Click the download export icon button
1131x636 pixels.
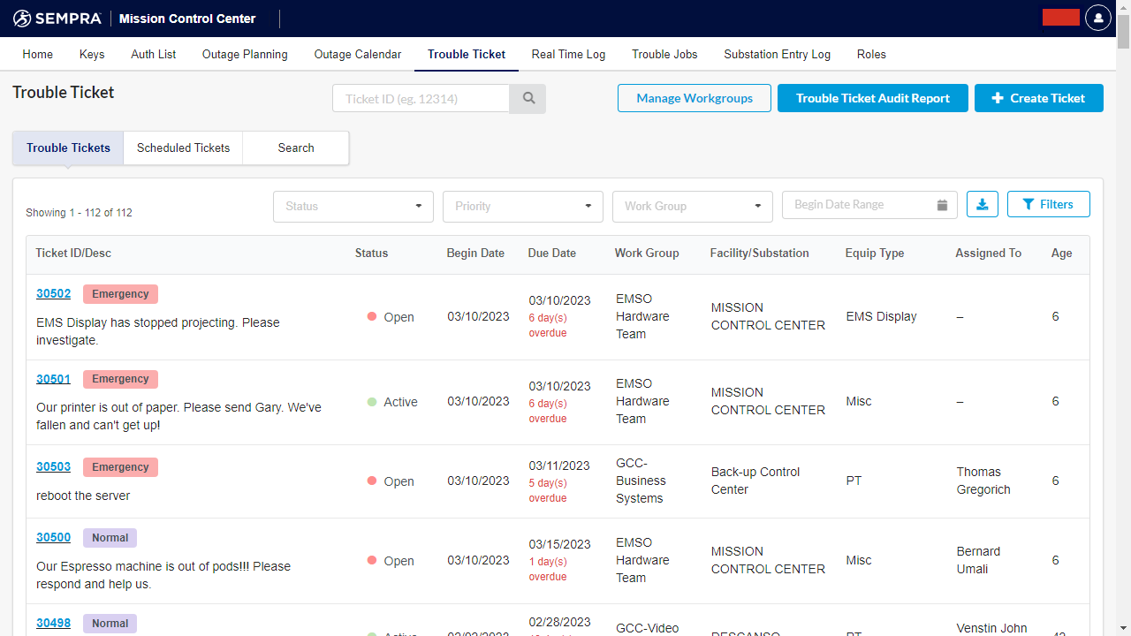pyautogui.click(x=983, y=204)
